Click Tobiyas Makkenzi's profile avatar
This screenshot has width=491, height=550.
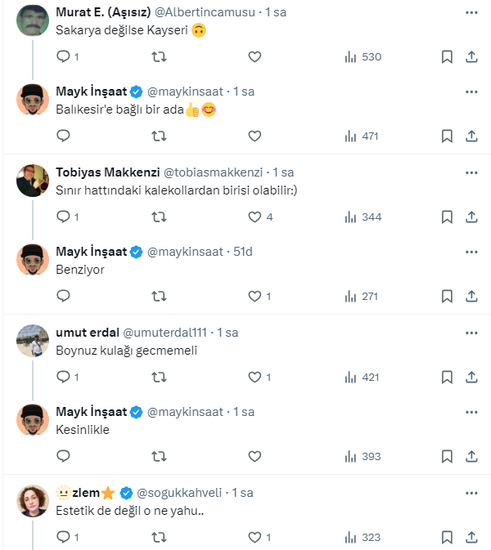[x=33, y=180]
